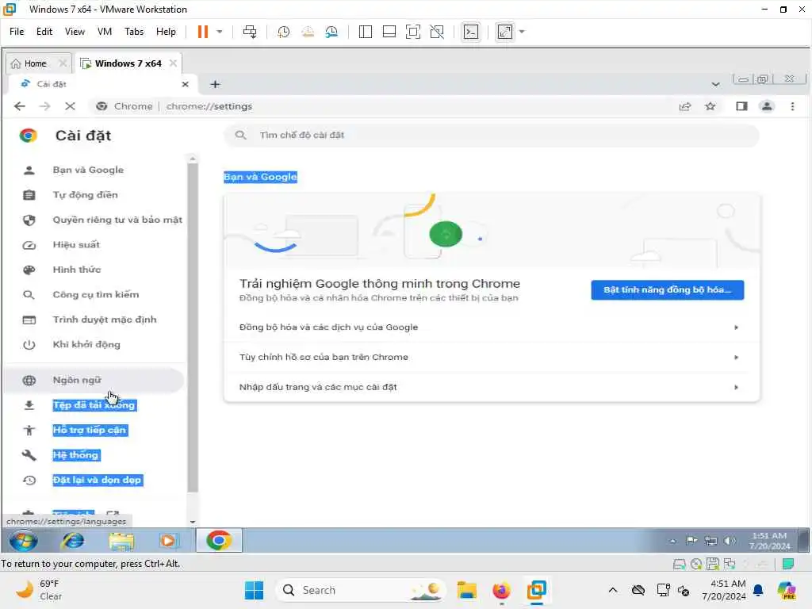Viewport: 812px width, 609px height.
Task: Click Bật tính năng đồng bộ hóa button
Action: 667,290
